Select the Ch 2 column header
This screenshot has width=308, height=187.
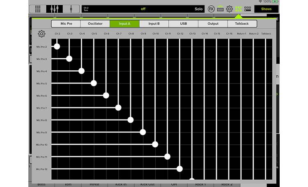pyautogui.click(x=57, y=34)
